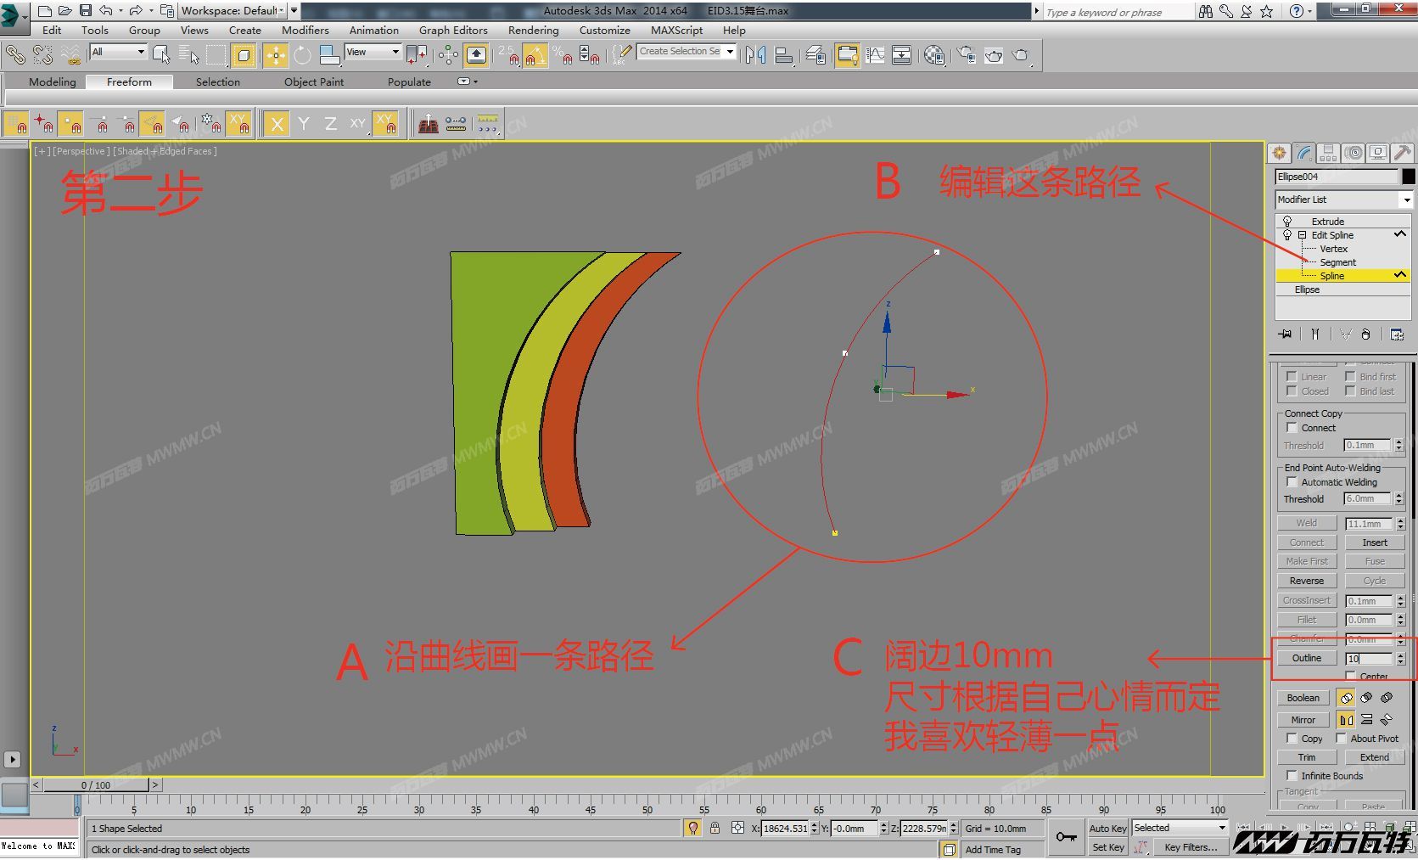Collapse the Edit Spline modifier tree
Screen dimensions: 1418x860
(1302, 235)
